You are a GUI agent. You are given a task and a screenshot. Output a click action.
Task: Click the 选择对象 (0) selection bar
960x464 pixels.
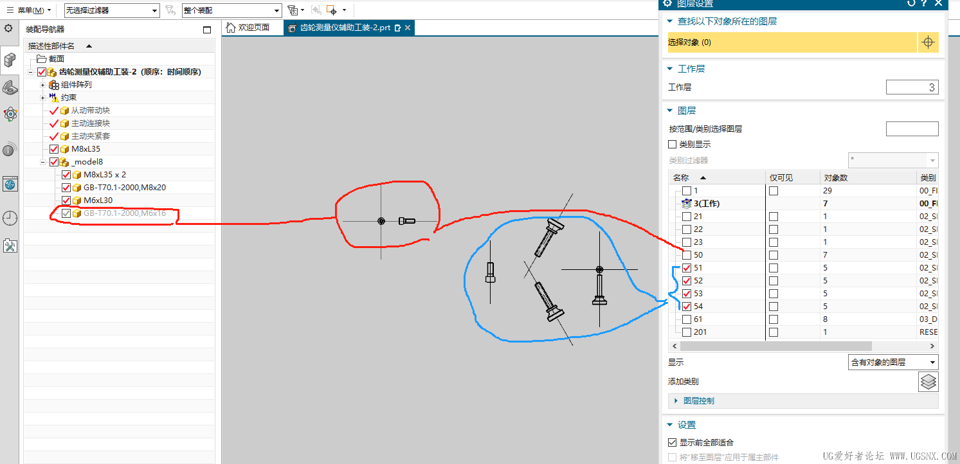792,42
